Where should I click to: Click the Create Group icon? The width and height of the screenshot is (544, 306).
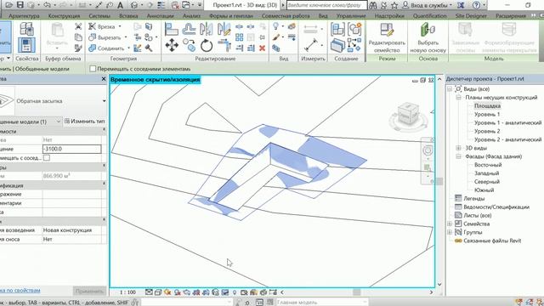tap(354, 29)
